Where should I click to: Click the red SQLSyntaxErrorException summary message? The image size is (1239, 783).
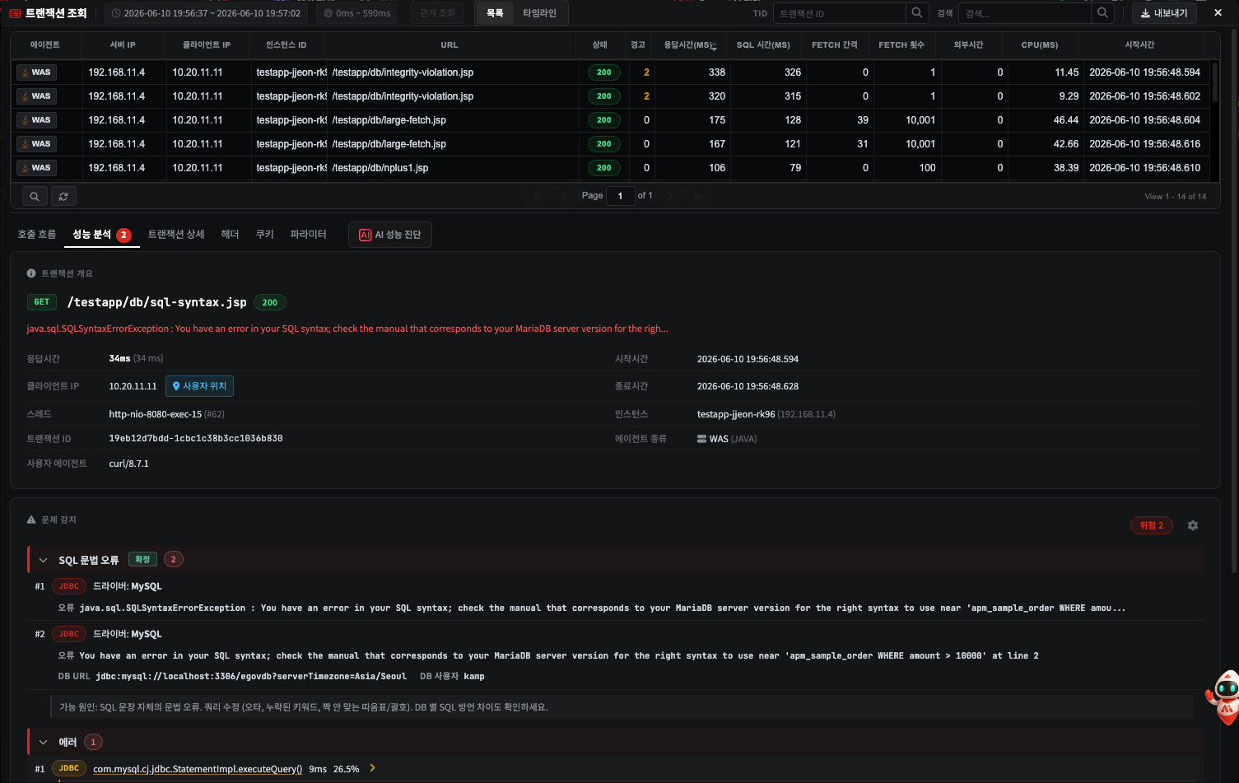347,329
